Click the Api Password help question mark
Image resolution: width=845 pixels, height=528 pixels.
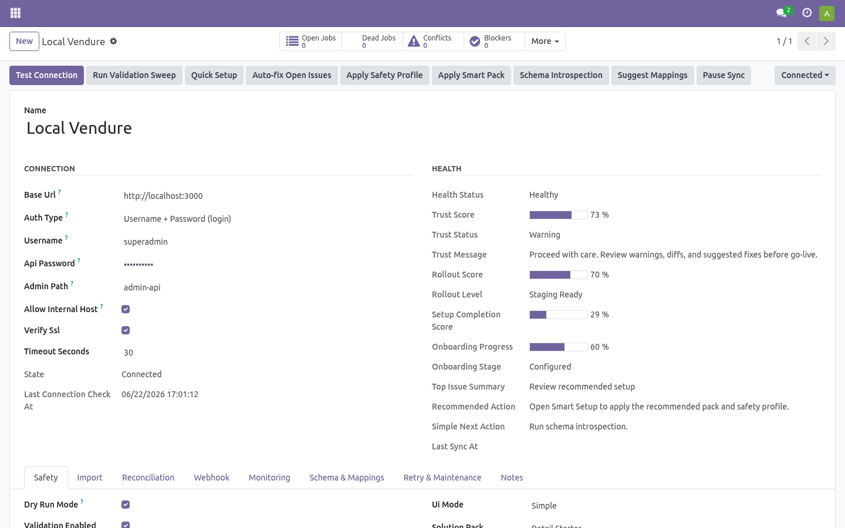(79, 260)
